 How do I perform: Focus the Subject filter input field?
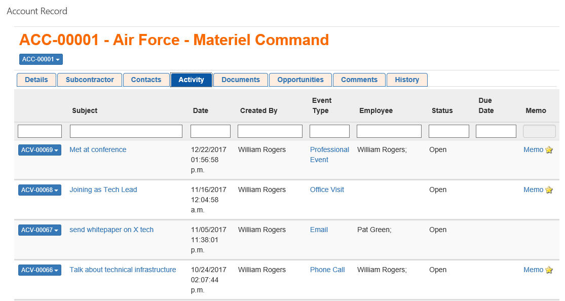pyautogui.click(x=126, y=132)
